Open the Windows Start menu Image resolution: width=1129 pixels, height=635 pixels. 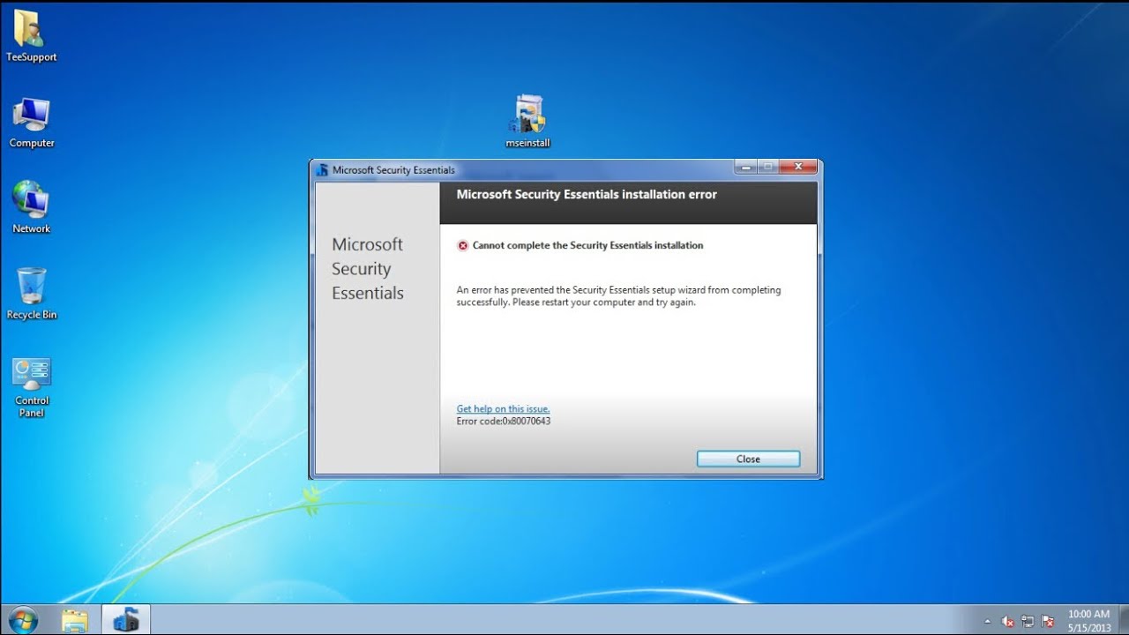click(23, 620)
